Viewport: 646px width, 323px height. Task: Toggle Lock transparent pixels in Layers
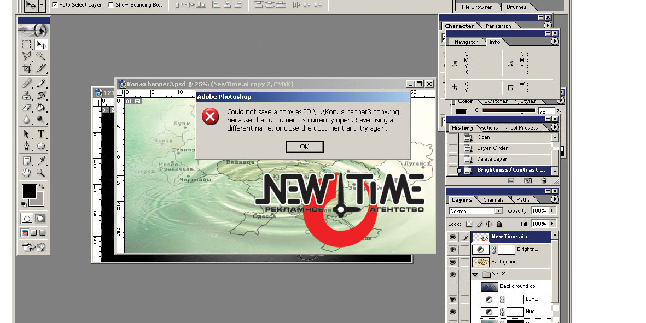click(x=469, y=224)
